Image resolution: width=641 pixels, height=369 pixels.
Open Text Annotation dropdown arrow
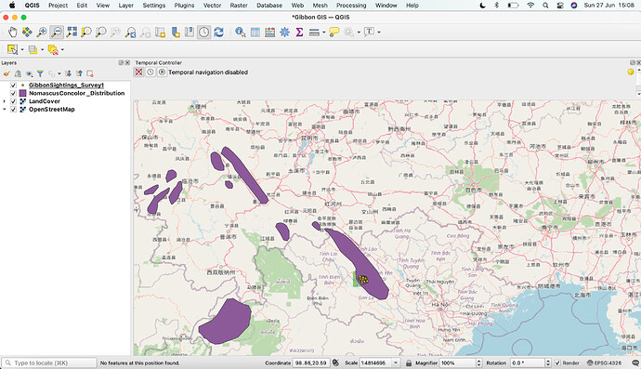pos(379,32)
